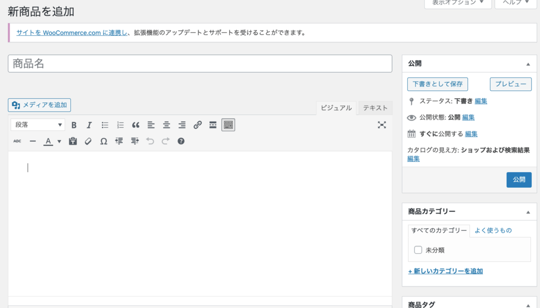Decrease paragraph indent
This screenshot has width=540, height=308.
pyautogui.click(x=119, y=141)
